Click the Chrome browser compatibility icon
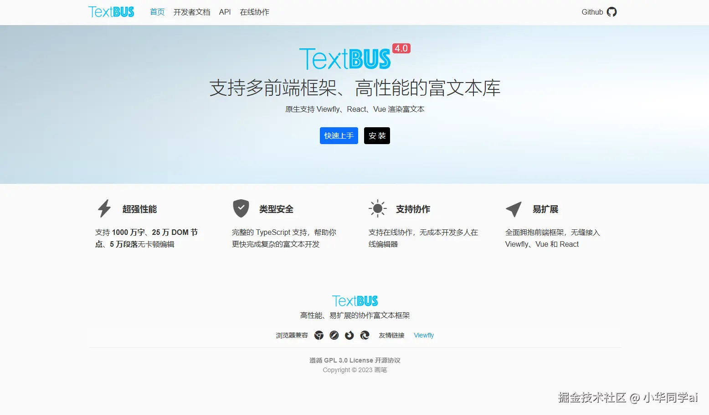The image size is (709, 415). tap(319, 335)
